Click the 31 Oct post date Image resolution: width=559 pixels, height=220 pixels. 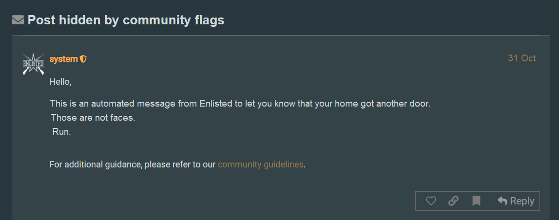point(521,58)
